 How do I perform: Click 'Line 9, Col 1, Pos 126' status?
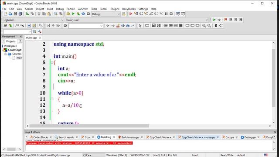165,155
